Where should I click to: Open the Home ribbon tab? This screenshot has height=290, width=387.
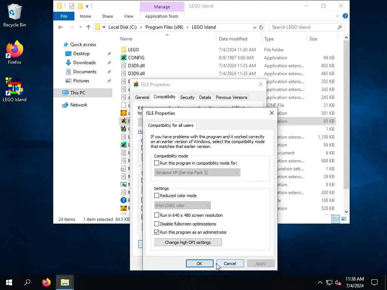point(85,16)
